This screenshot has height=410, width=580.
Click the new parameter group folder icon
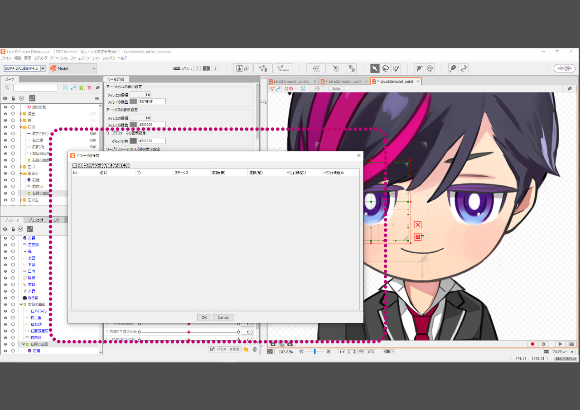click(x=246, y=349)
